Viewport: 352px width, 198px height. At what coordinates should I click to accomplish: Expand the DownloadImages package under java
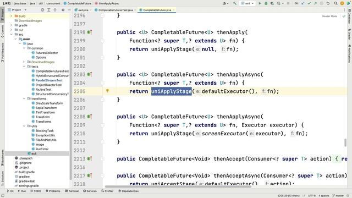[x=24, y=62]
